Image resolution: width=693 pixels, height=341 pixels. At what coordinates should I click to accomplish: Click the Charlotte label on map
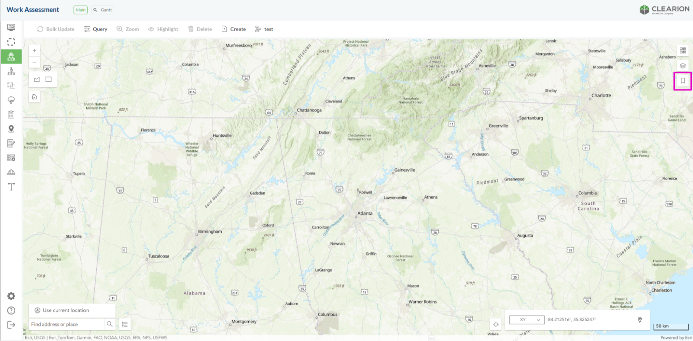(x=601, y=95)
